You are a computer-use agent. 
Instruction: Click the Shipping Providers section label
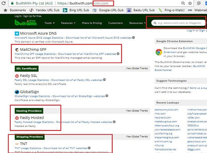[30, 137]
